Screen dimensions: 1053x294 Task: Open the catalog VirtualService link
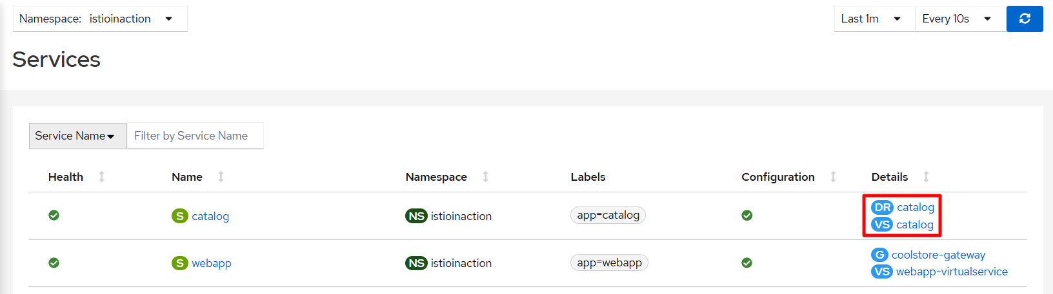click(915, 225)
